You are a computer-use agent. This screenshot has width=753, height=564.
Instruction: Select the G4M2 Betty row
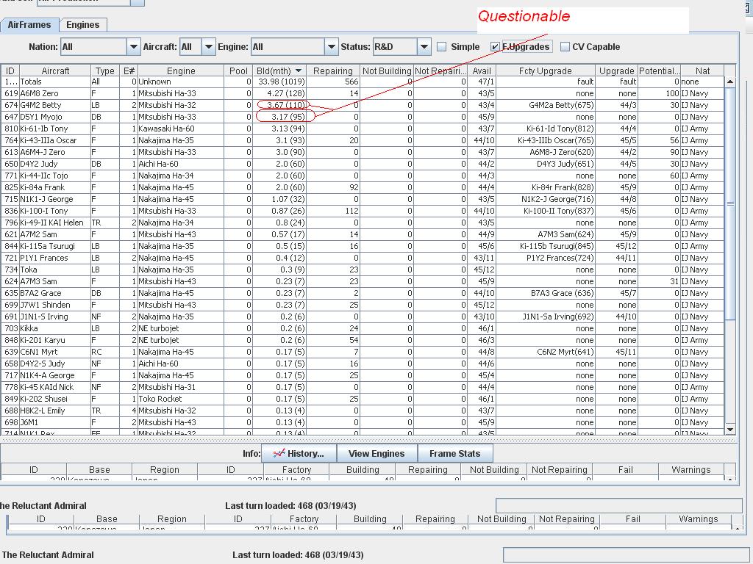click(363, 105)
